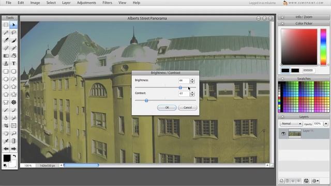Reset to default colors icon
The height and width of the screenshot is (186, 331).
coord(5,165)
